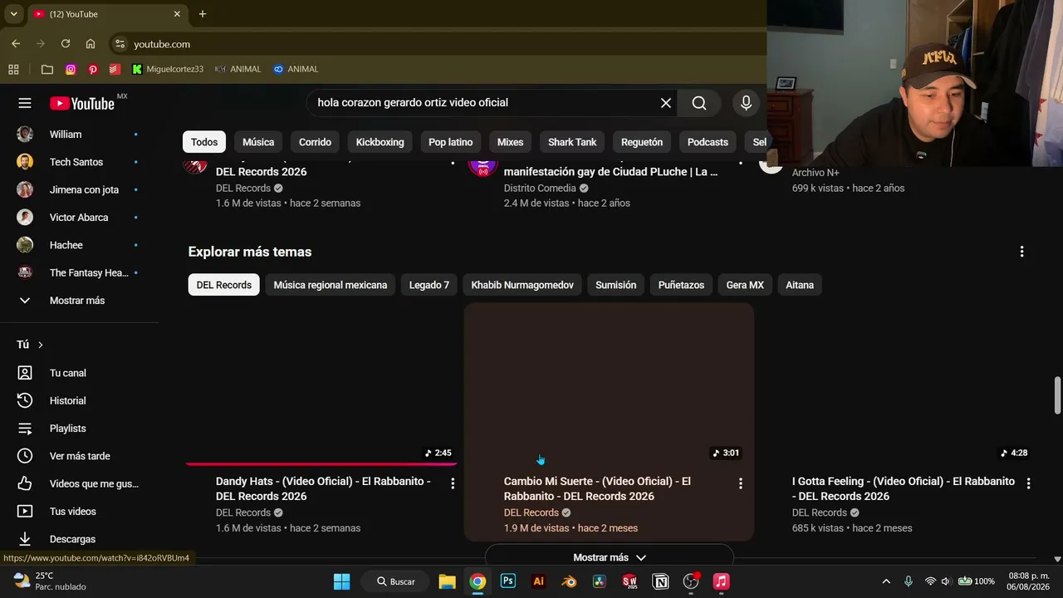Open the Cambio Mi Suerte video title

click(597, 488)
